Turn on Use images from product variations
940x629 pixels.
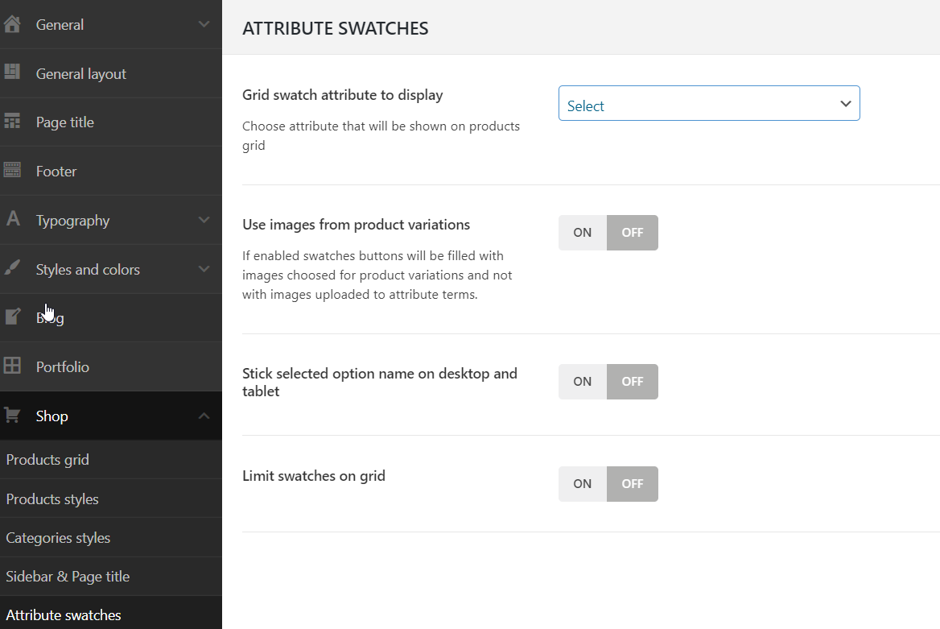coord(583,233)
